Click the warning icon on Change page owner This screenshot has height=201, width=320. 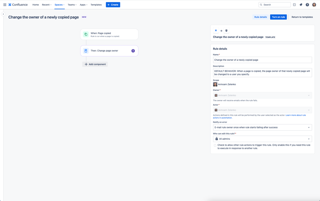[x=133, y=51]
